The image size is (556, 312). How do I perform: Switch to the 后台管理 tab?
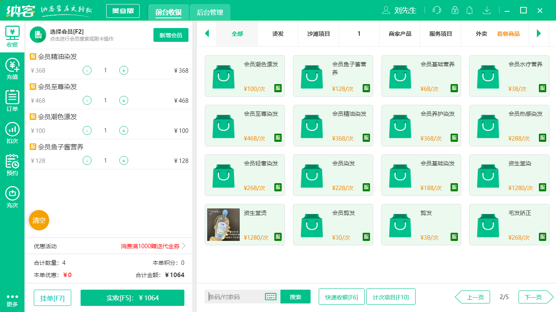pos(210,13)
